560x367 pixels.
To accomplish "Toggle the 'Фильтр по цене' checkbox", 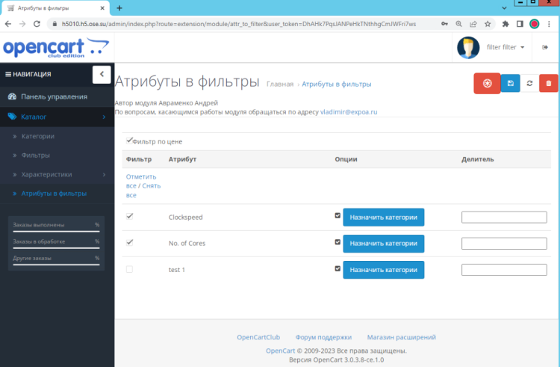I will click(x=130, y=141).
